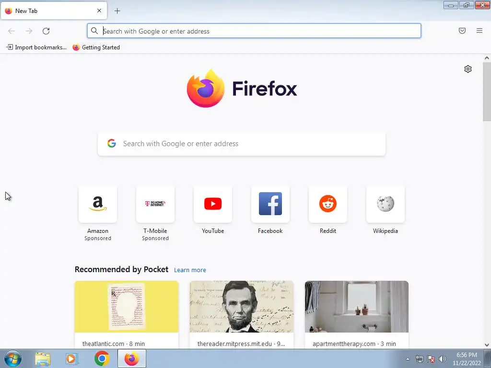Open the Save to Pocket button
The image size is (491, 368).
click(x=462, y=31)
